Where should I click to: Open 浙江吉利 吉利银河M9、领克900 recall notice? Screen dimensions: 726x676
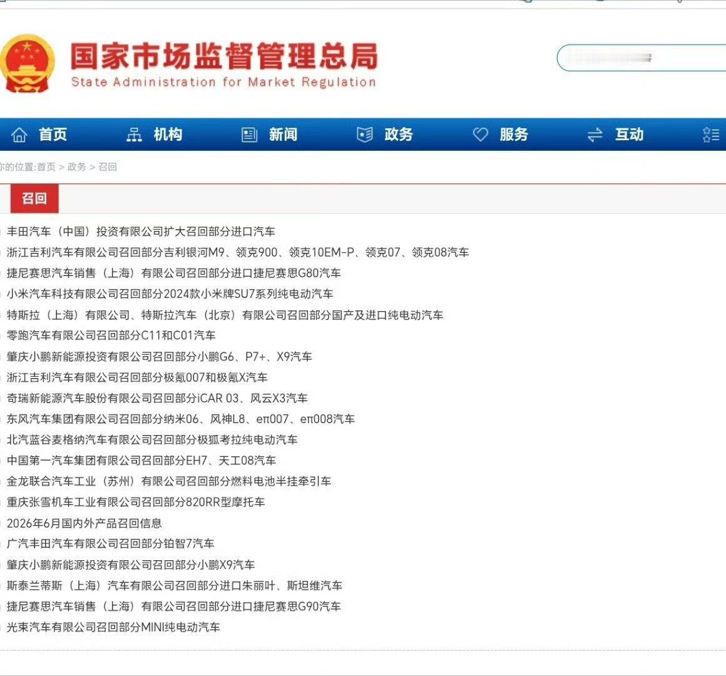pos(238,252)
